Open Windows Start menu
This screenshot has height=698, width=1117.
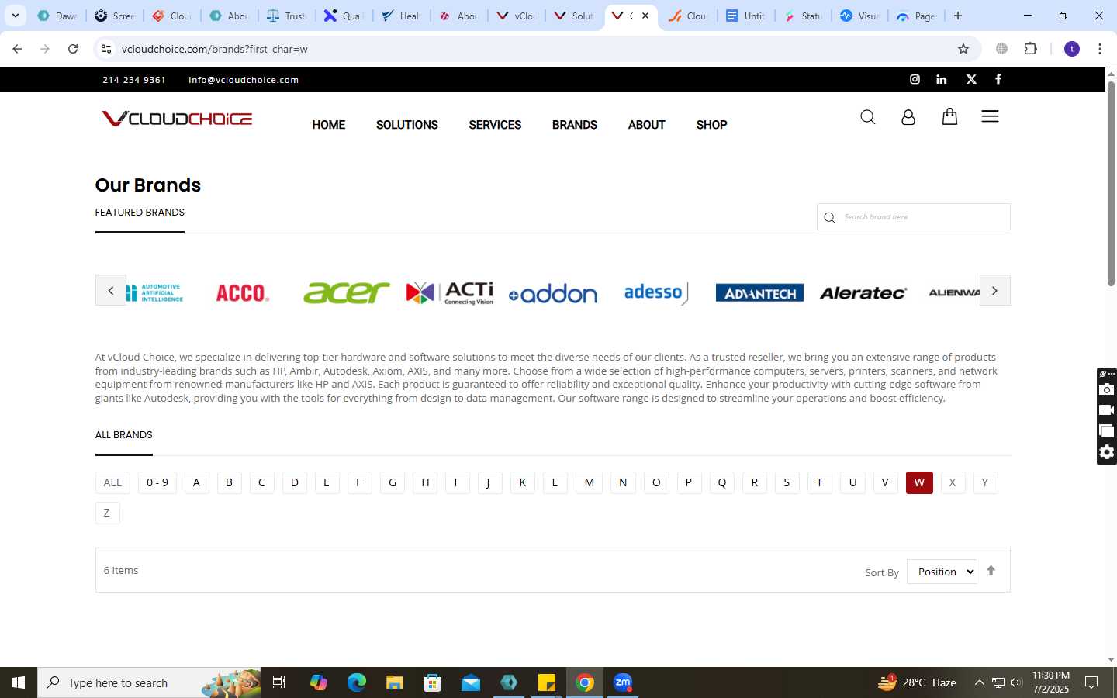tap(19, 682)
